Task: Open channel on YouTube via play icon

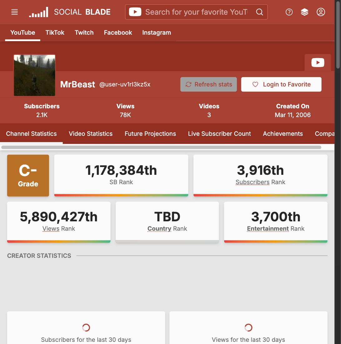Action: tap(318, 62)
